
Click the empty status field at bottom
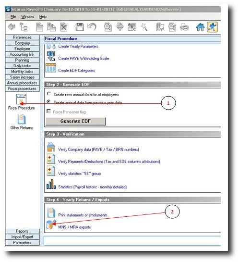pyautogui.click(x=132, y=241)
